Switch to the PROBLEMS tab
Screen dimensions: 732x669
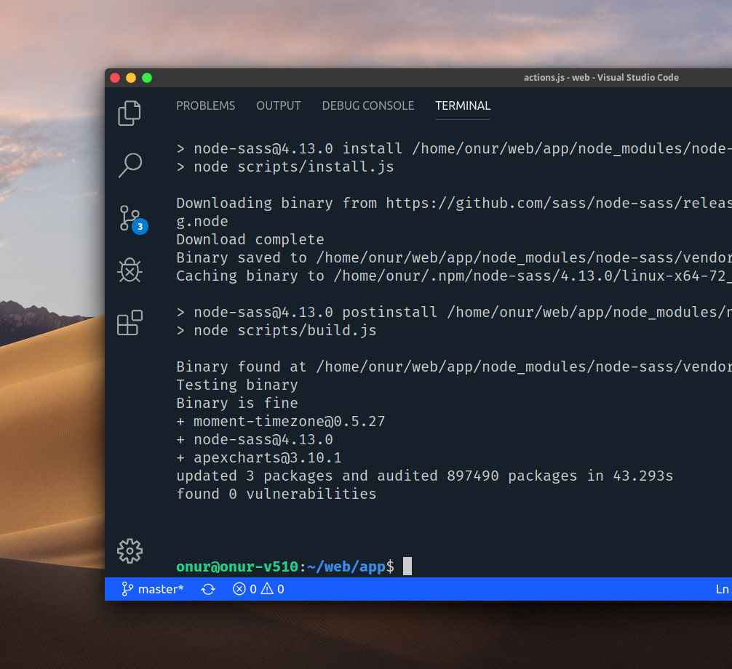205,106
